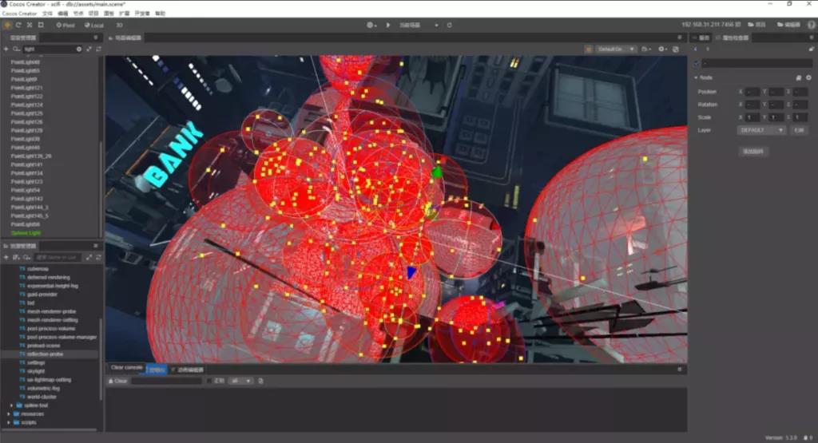The image size is (818, 443).
Task: Collapse the Node section in inspector
Action: tap(695, 77)
